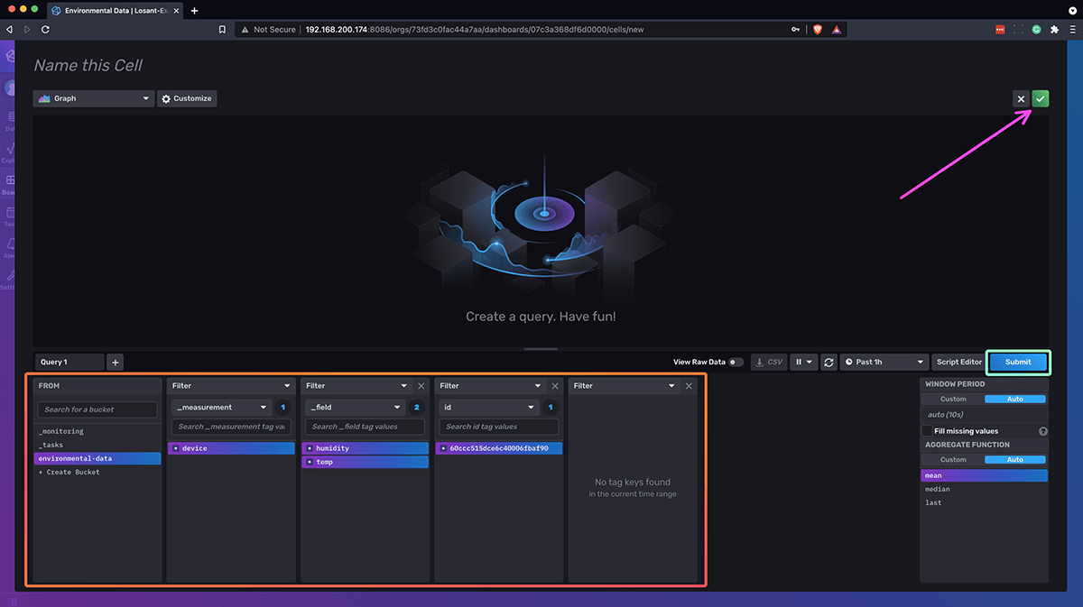
Task: Click the selected count badge next to _field
Action: [416, 407]
